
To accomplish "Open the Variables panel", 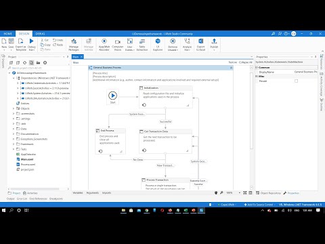I will 78,192.
